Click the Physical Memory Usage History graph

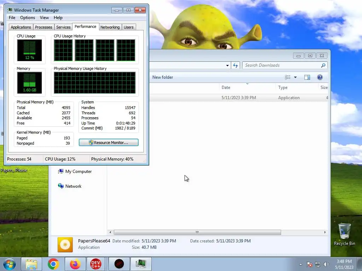[x=95, y=83]
